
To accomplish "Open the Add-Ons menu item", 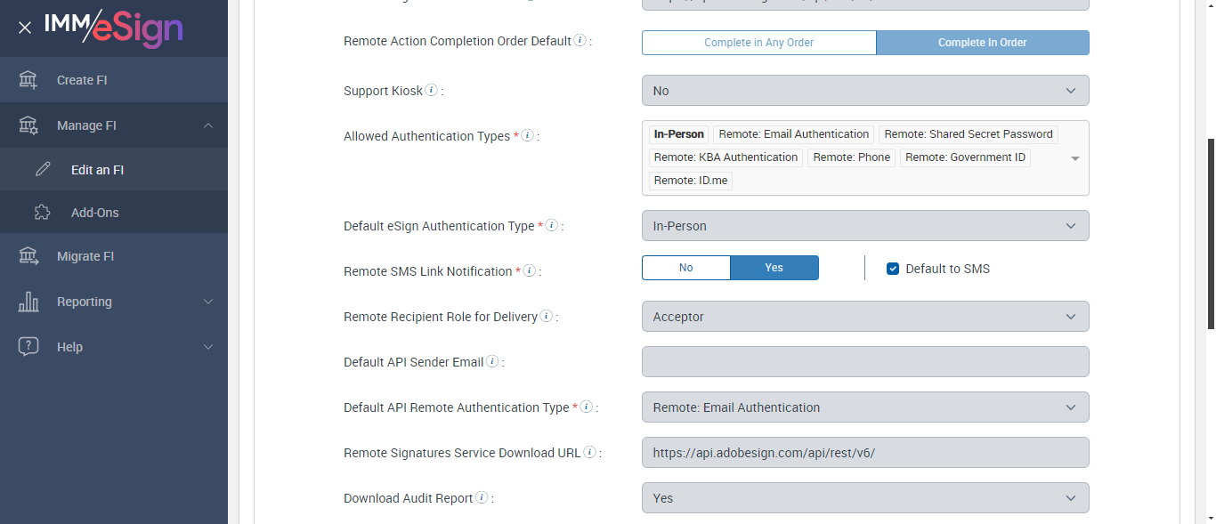I will pos(94,213).
